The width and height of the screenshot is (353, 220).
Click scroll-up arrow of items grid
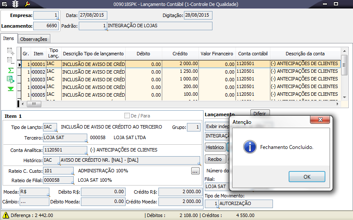click(x=344, y=51)
